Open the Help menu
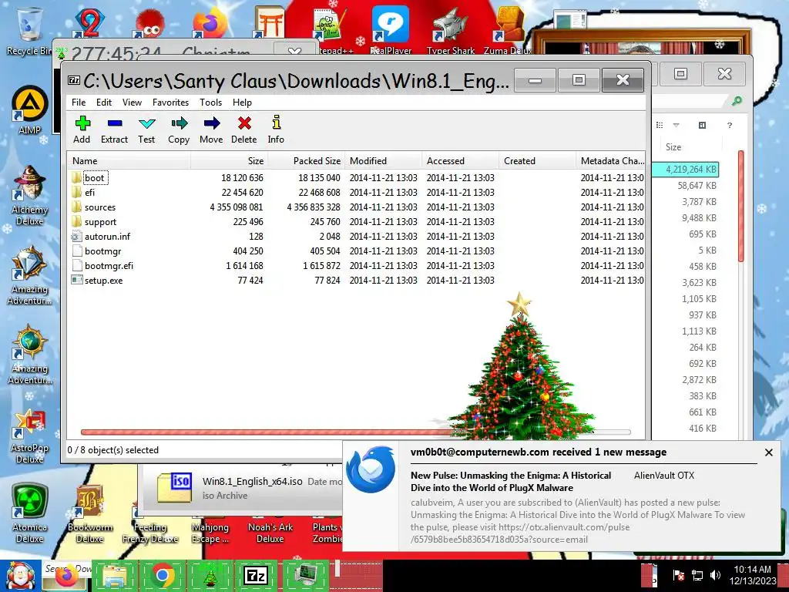The image size is (789, 592). (242, 103)
